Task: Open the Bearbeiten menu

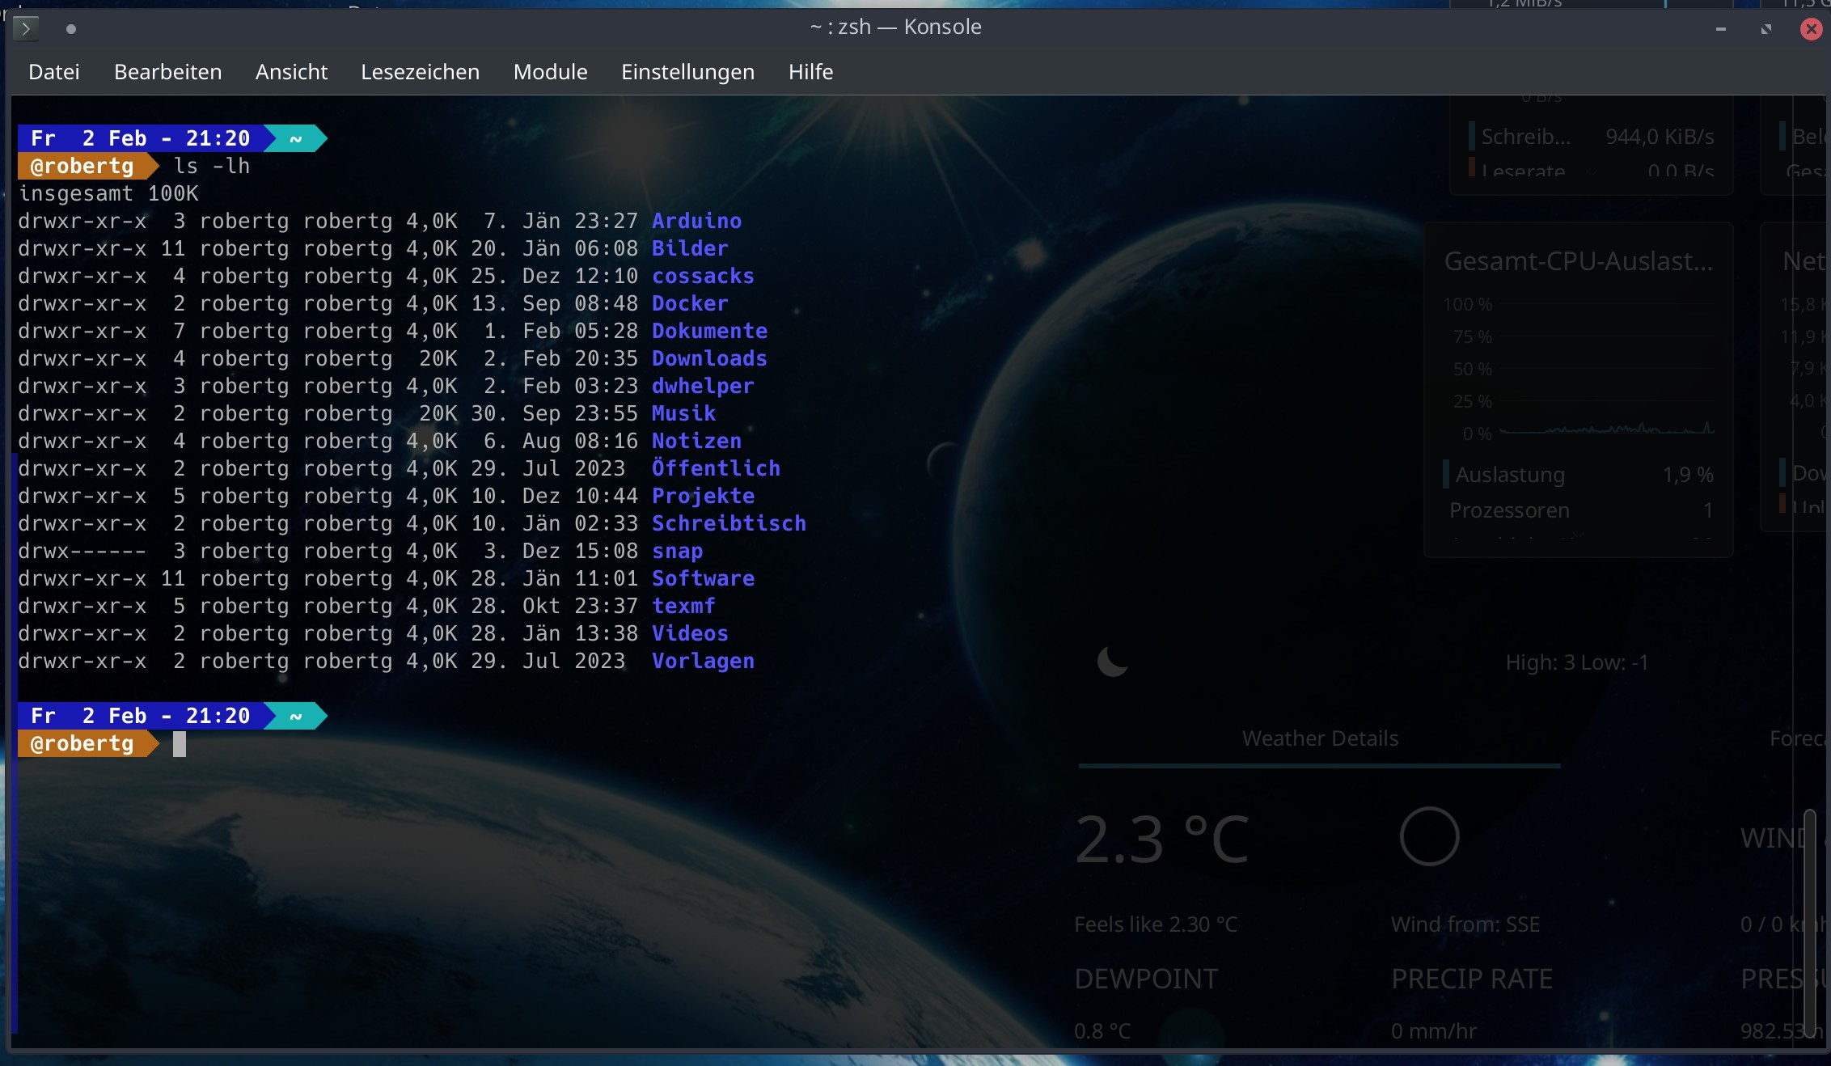Action: click(x=168, y=72)
